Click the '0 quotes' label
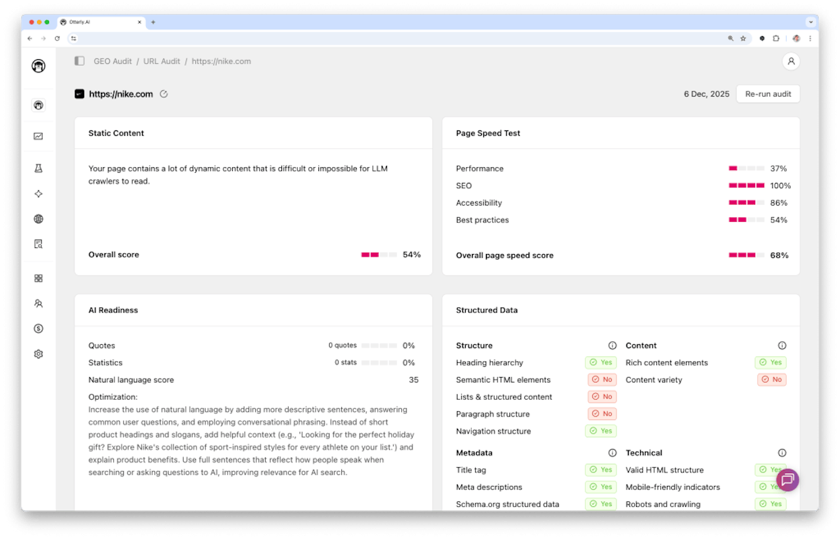 click(343, 345)
